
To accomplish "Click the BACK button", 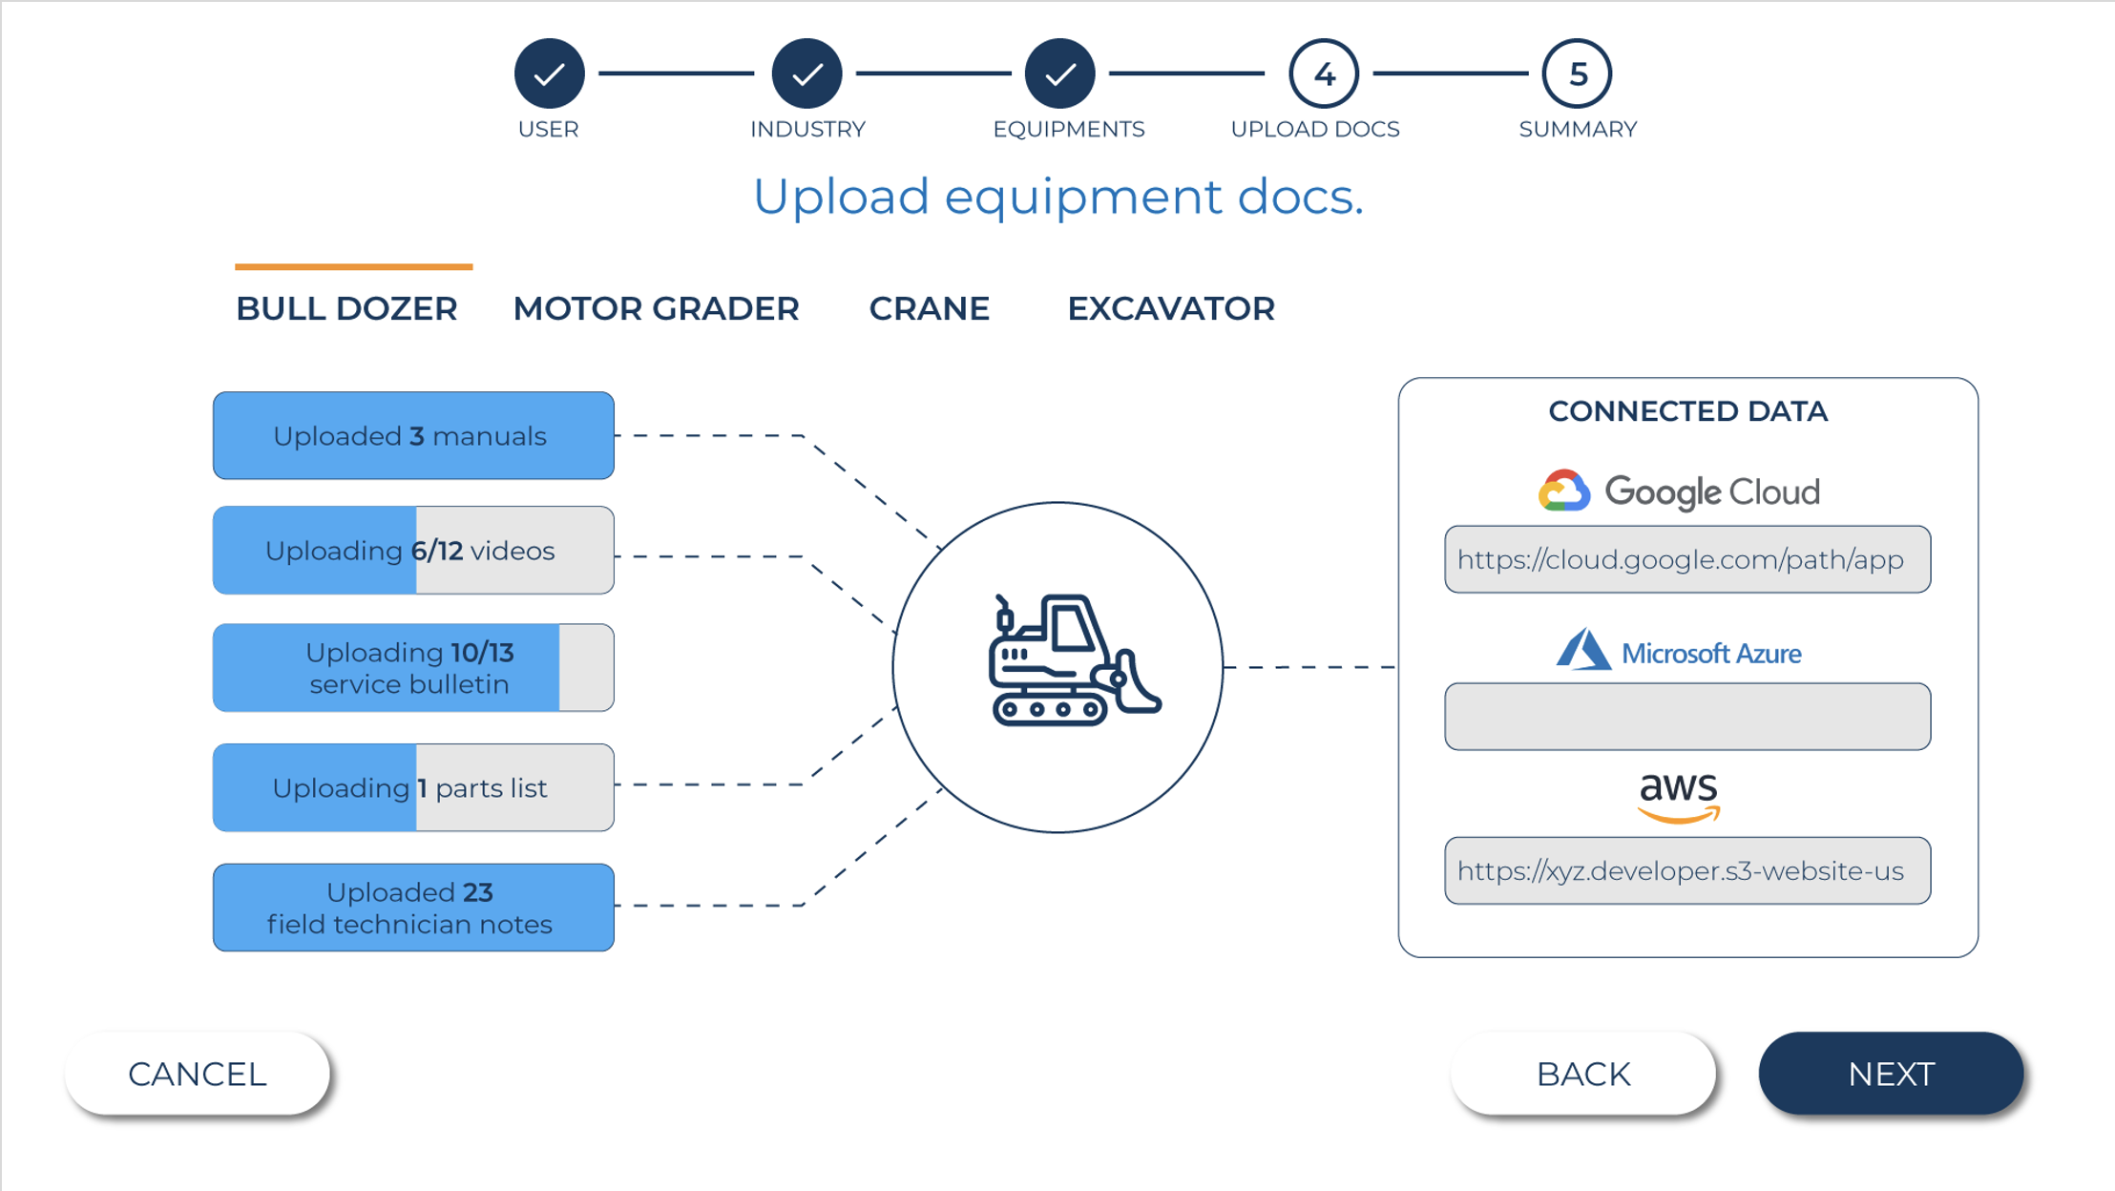I will (1583, 1074).
